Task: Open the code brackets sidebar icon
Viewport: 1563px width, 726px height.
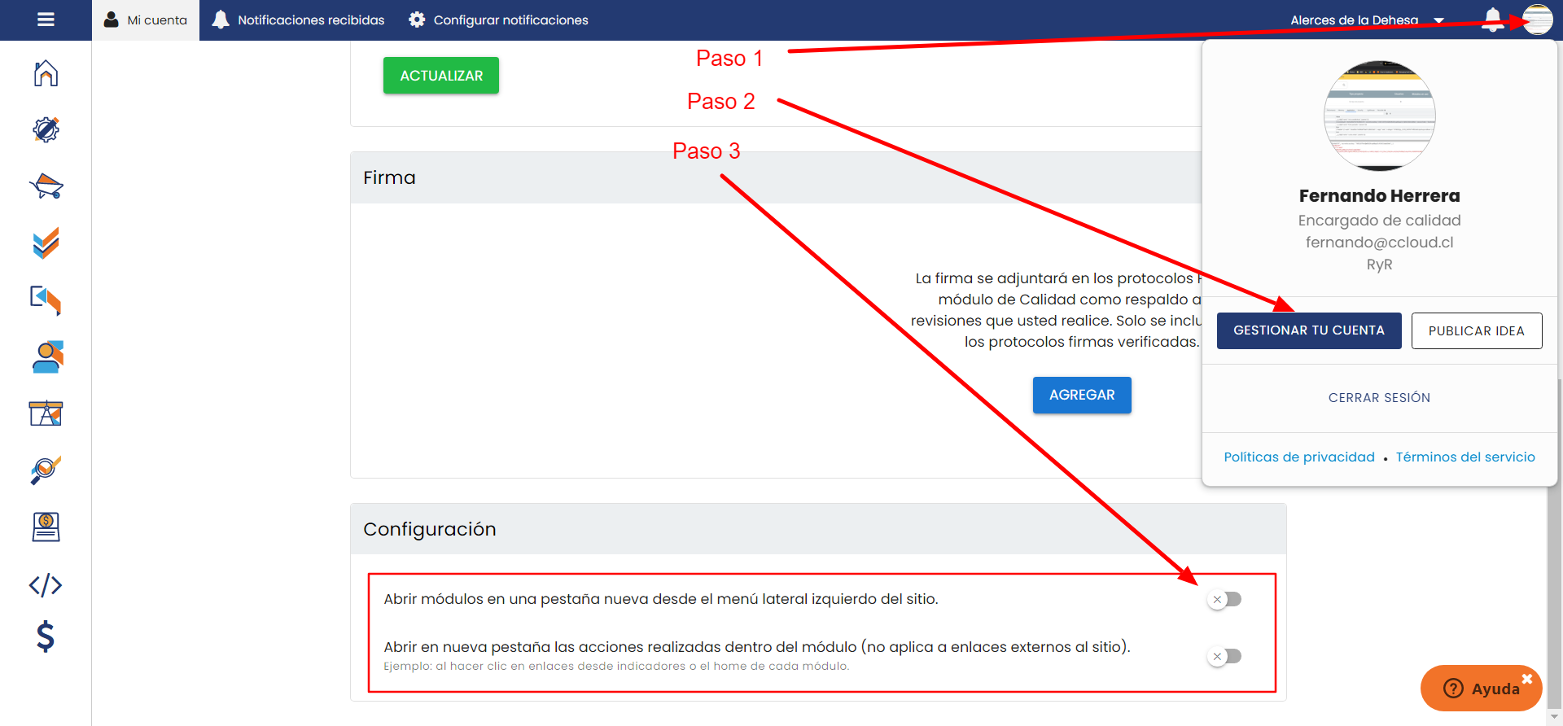Action: [46, 584]
